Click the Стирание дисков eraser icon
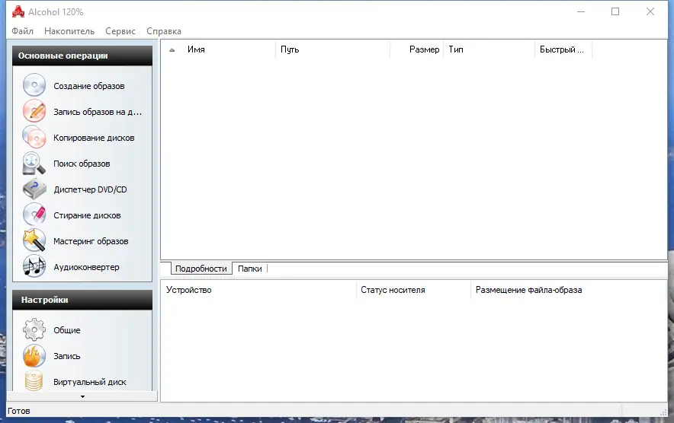 [34, 215]
